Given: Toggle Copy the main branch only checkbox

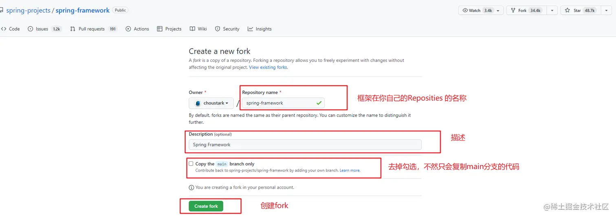Looking at the screenshot, I should coord(191,164).
